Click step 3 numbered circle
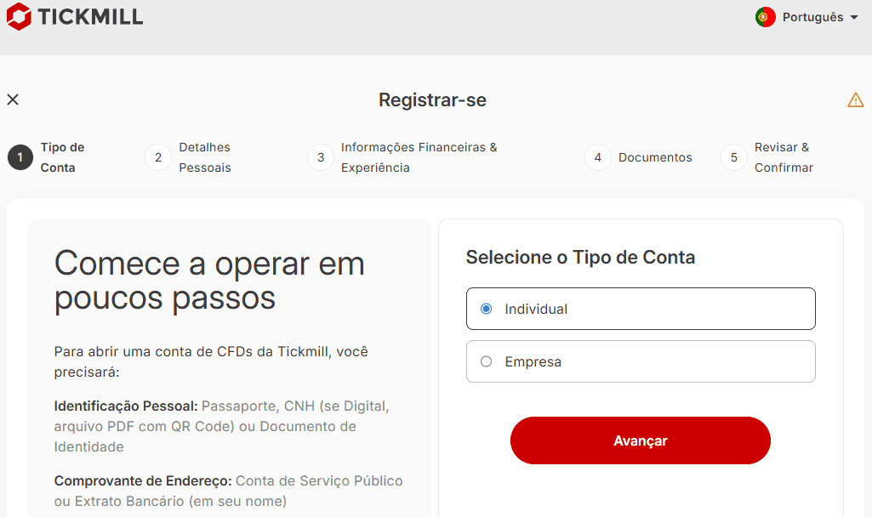This screenshot has height=517, width=872. (321, 156)
